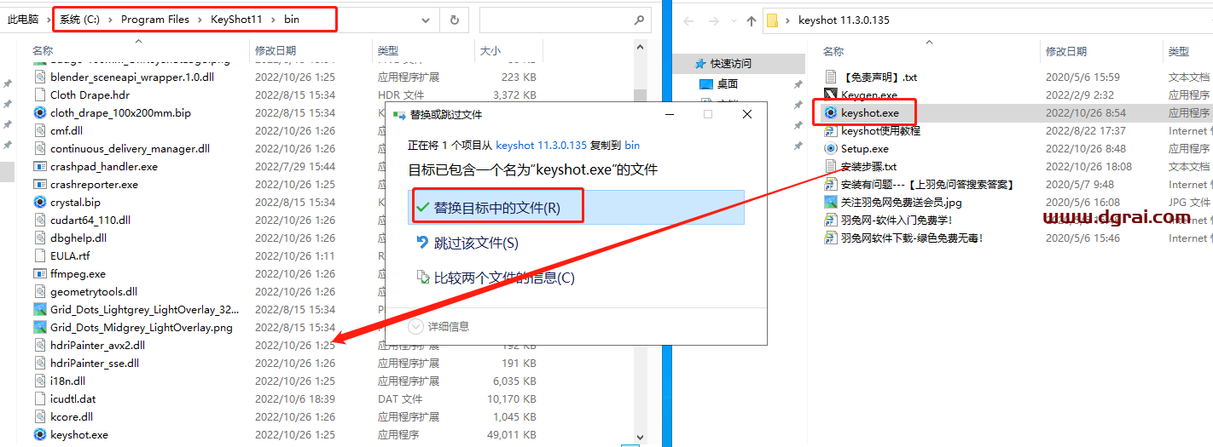The height and width of the screenshot is (447, 1213).
Task: Select continuous_delivery_manager.dll in the file list
Action: 130,148
